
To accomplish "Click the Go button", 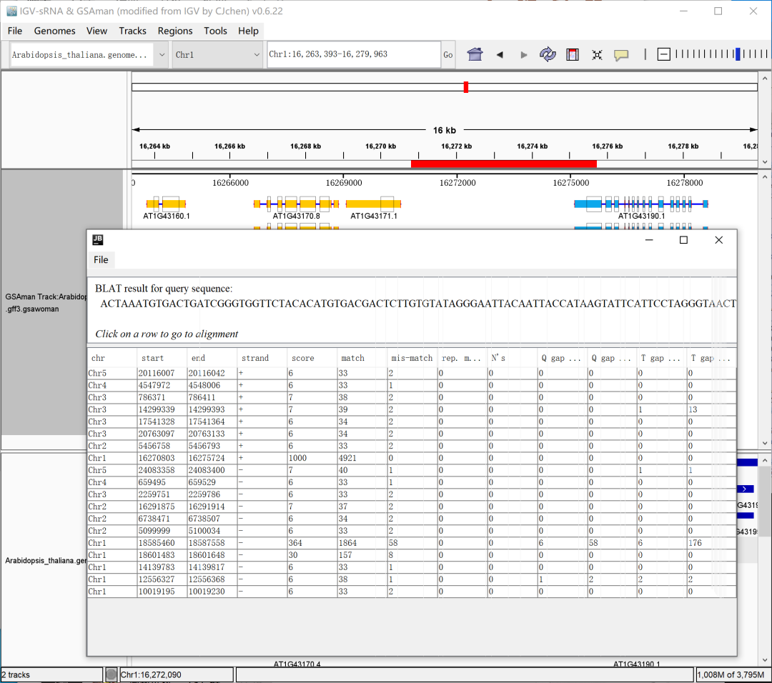I will tap(448, 55).
